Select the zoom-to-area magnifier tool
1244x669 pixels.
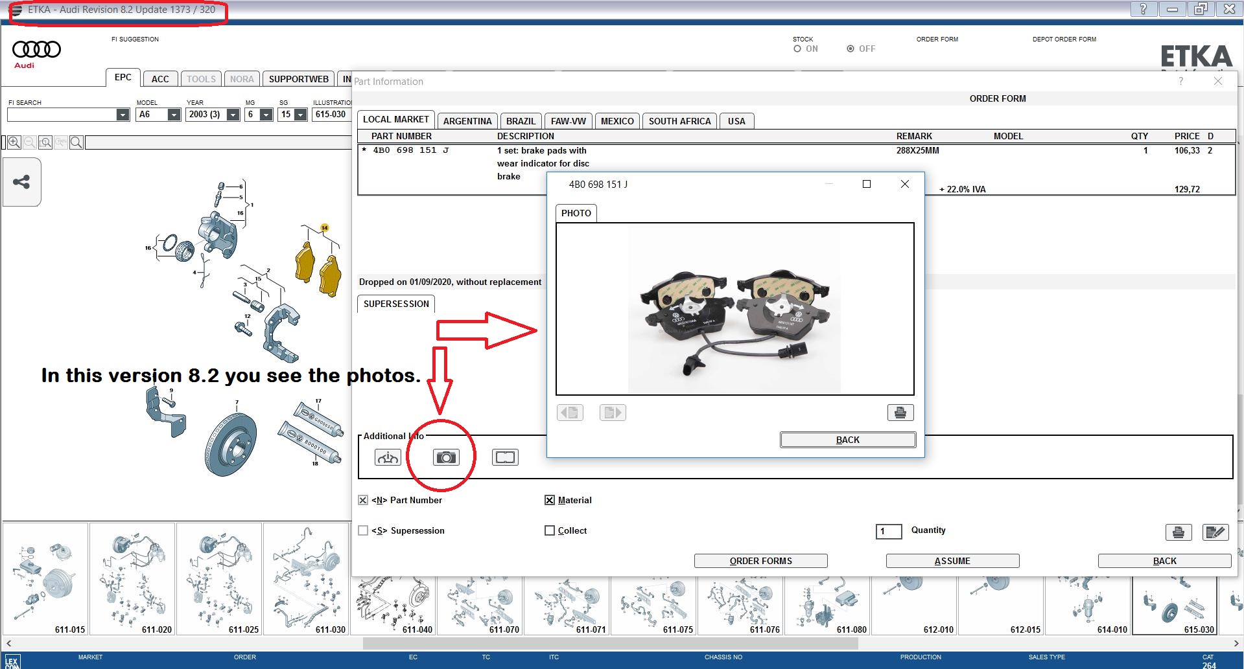[45, 142]
